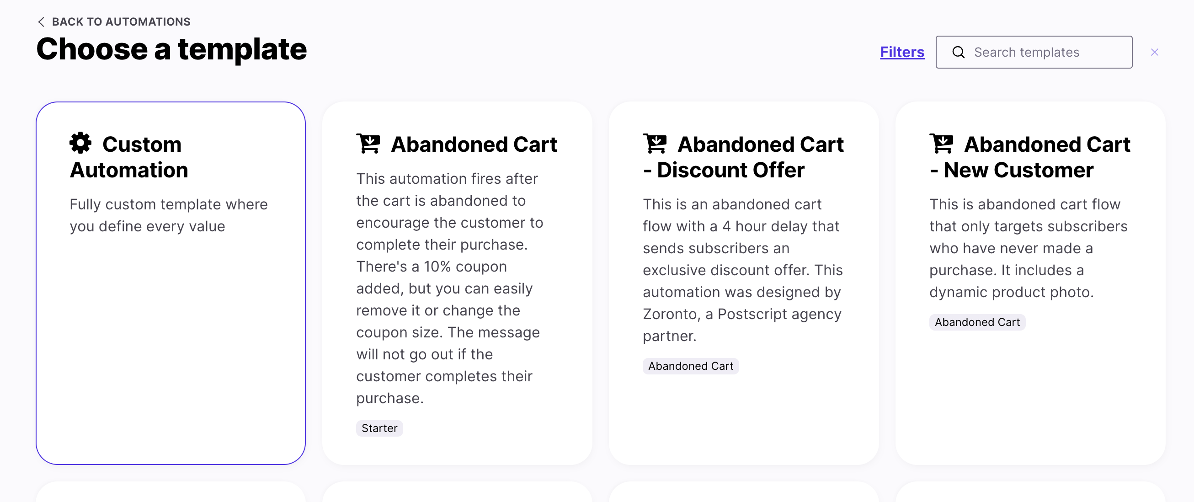Click Abandoned Cart tag on New Customer card
This screenshot has height=502, width=1194.
[976, 322]
